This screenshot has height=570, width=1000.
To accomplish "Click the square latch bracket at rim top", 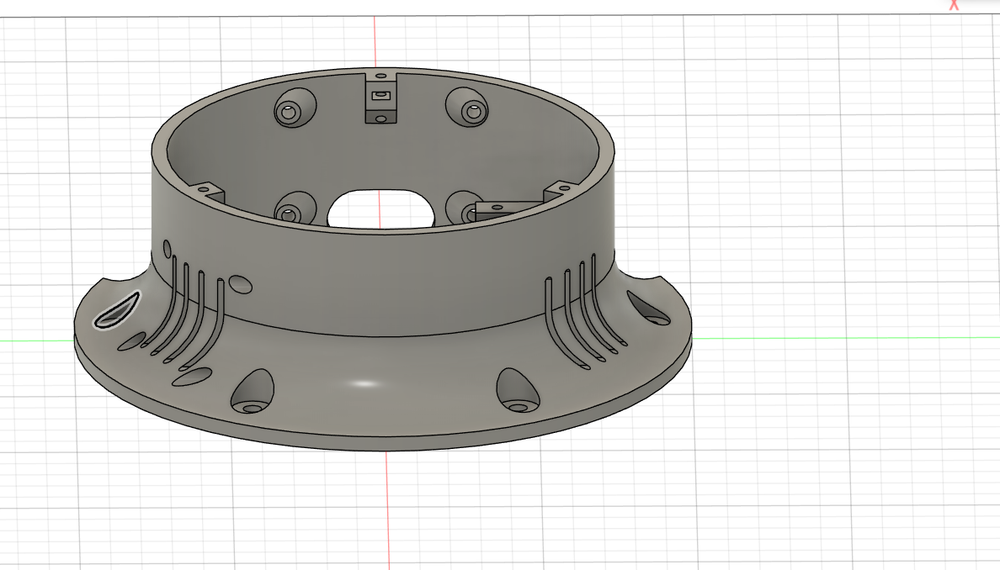I will point(380,98).
